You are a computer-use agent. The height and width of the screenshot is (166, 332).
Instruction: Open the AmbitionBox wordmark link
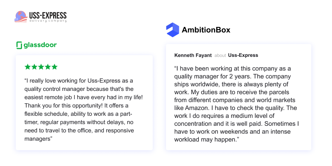206,30
